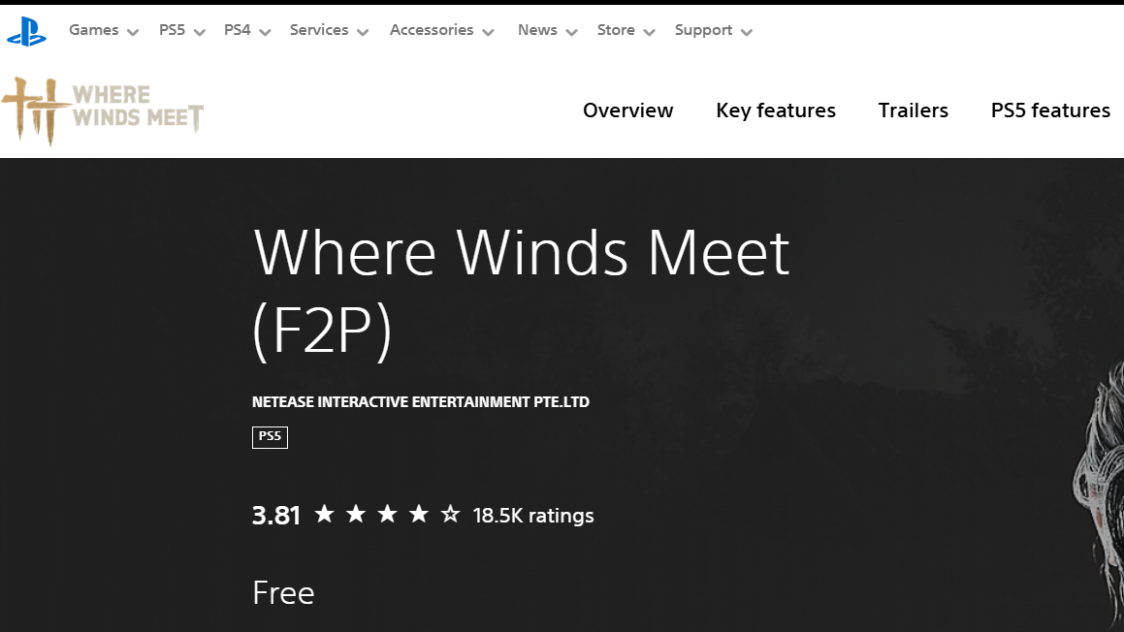Expand the Games dropdown menu
The image size is (1124, 632).
[x=104, y=31]
